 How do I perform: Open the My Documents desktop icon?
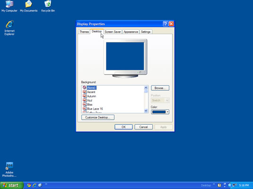tap(29, 7)
